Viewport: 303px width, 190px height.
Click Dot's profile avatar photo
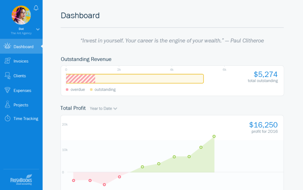(x=21, y=15)
